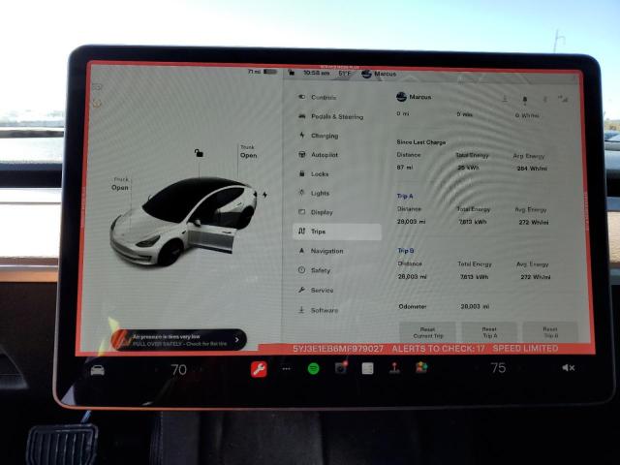Tap the notification bell icon near profile
The width and height of the screenshot is (620, 465).
point(525,99)
